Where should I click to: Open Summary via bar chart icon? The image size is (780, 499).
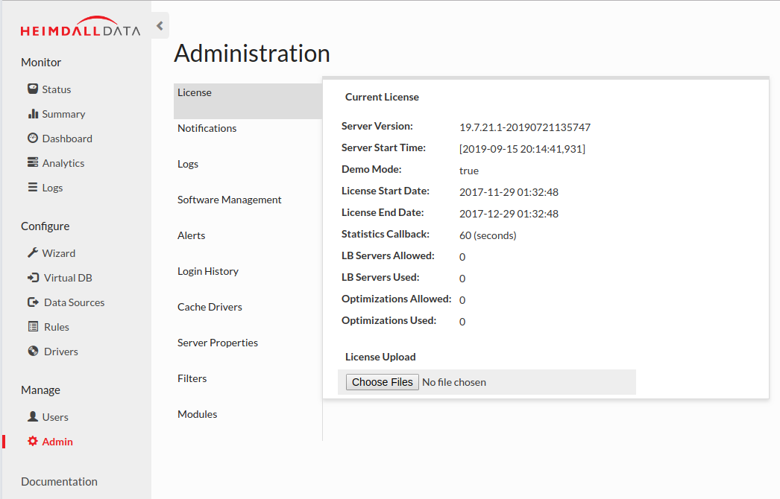coord(33,114)
